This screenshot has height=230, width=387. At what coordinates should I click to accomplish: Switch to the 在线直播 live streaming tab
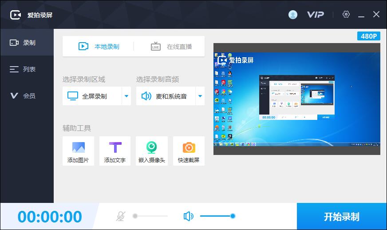(171, 46)
